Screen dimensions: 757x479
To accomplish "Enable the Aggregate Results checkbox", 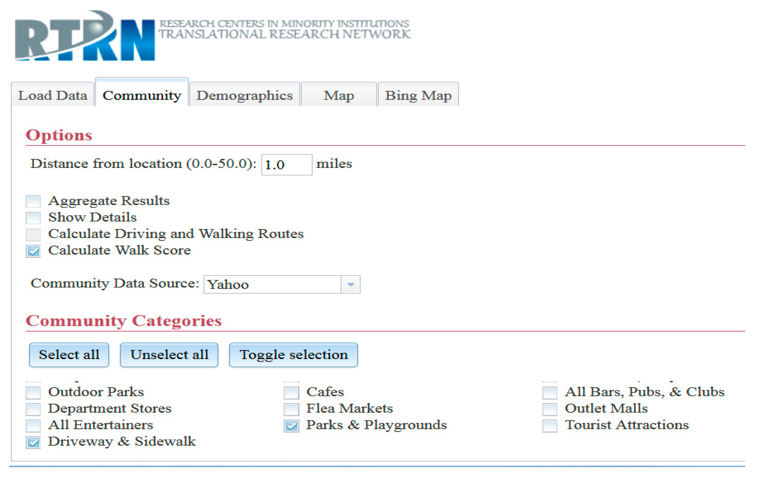I will pyautogui.click(x=33, y=201).
